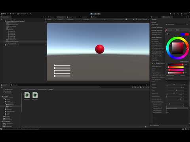
Task: Select the scene root row in the Hierarchy
Action: tap(15, 21)
